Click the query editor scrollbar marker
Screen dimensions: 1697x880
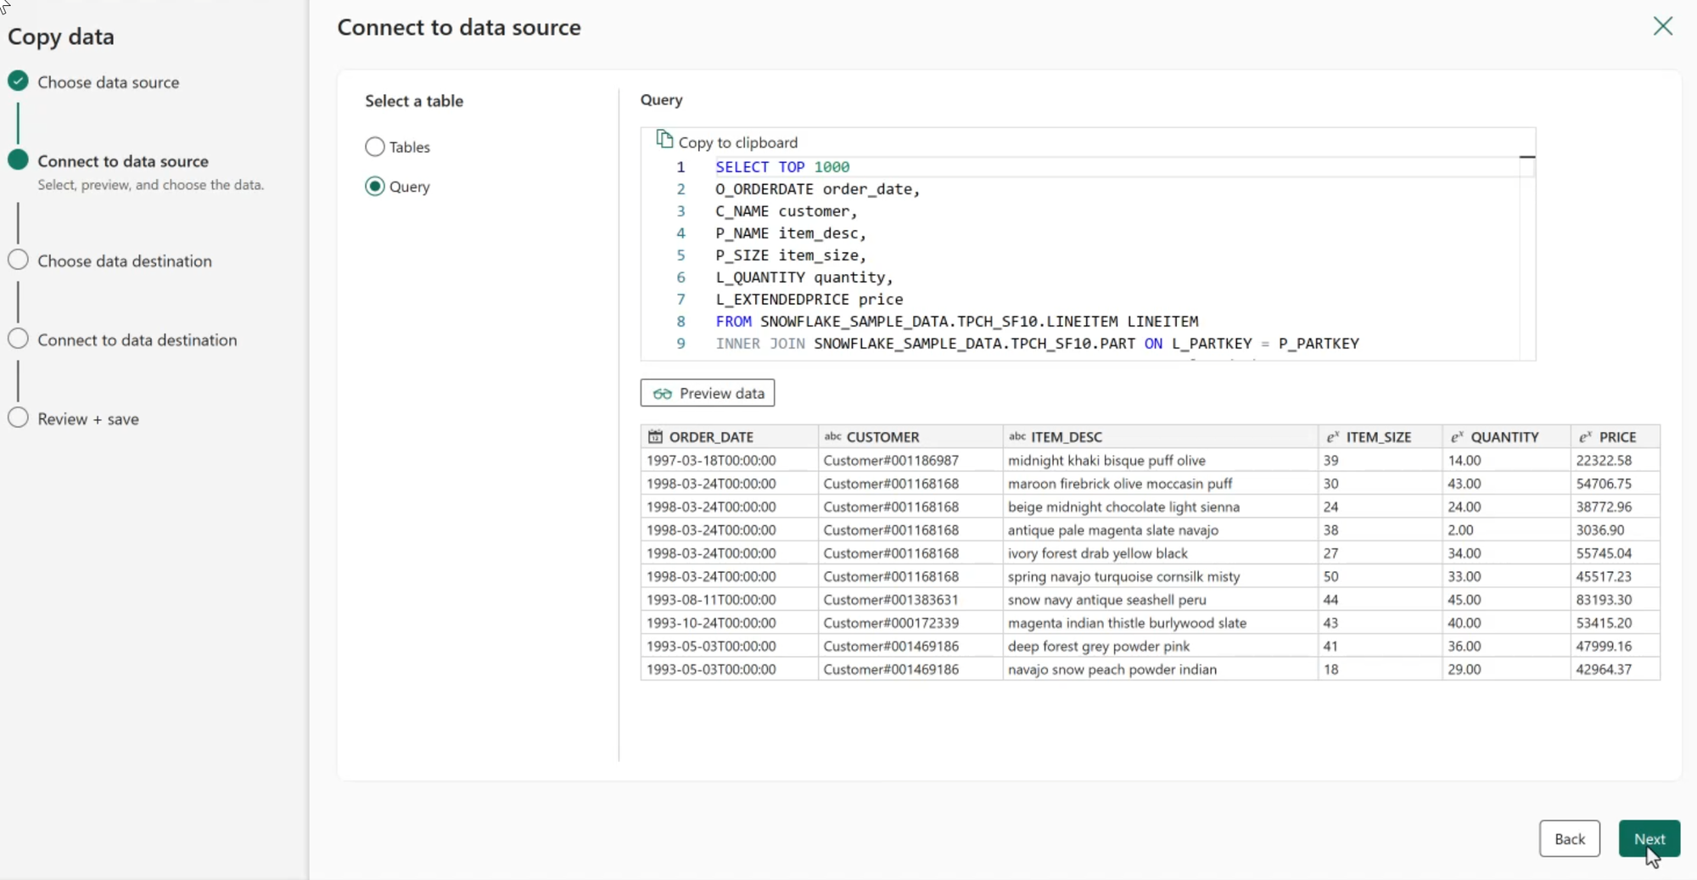coord(1526,157)
